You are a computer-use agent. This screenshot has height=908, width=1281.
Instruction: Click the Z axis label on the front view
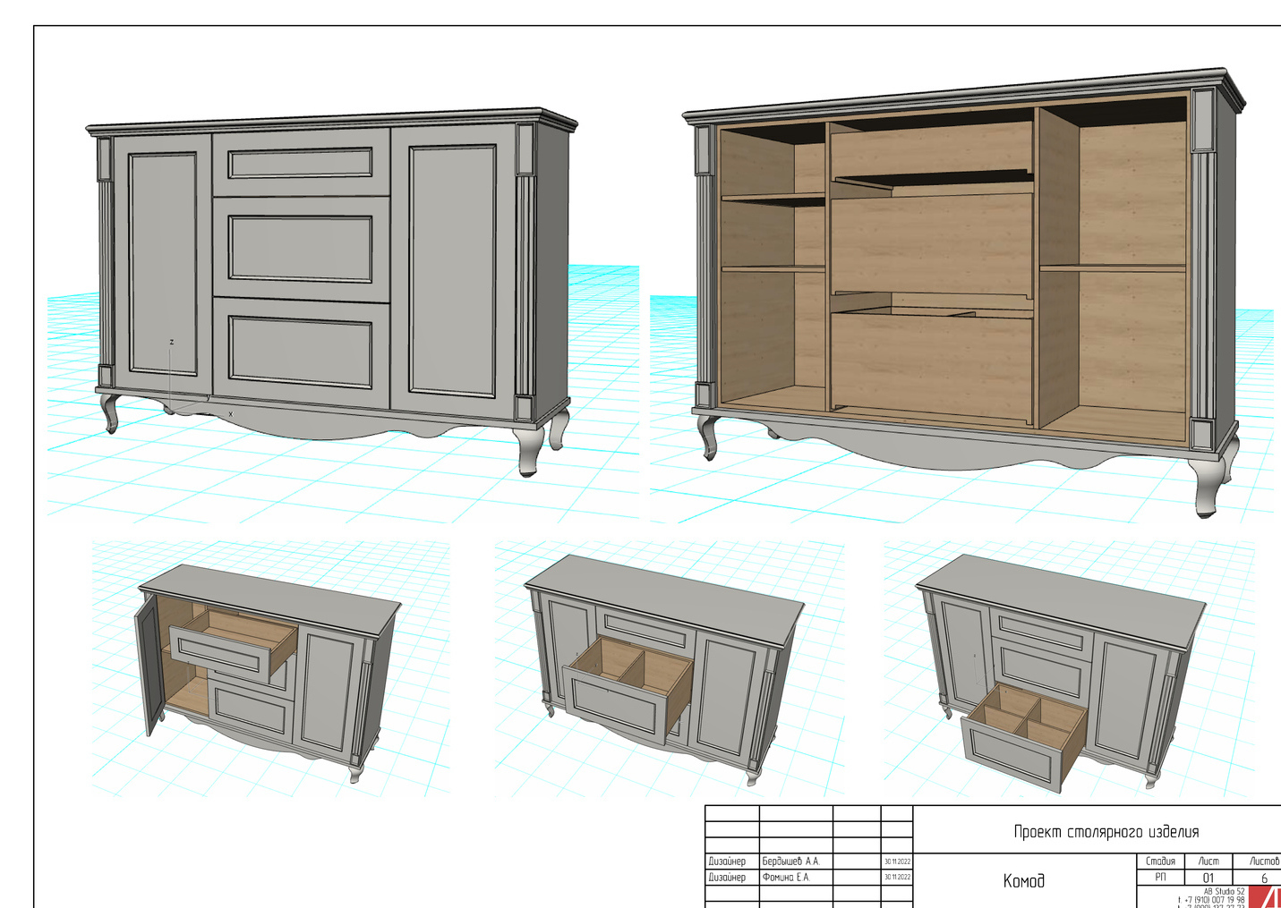point(172,342)
